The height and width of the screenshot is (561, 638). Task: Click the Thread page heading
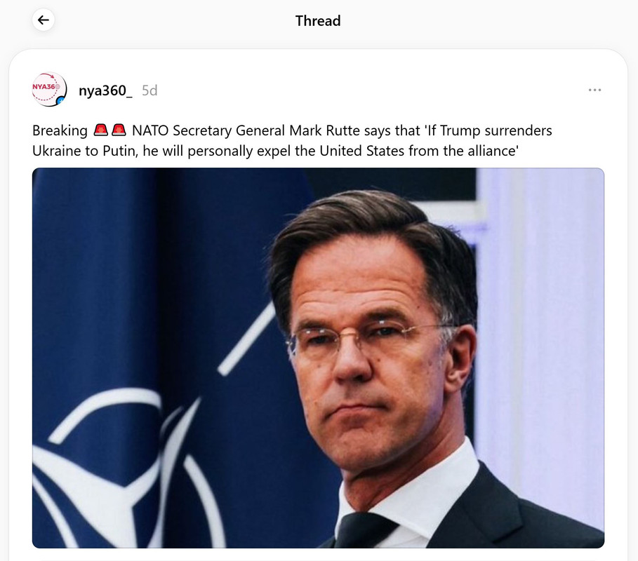tap(318, 21)
